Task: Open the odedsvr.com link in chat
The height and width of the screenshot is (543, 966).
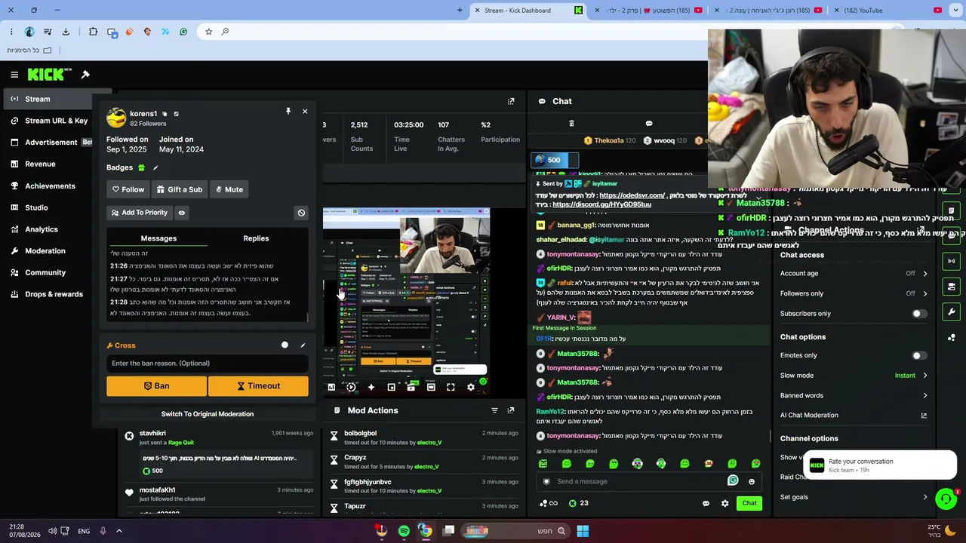Action: (632, 196)
